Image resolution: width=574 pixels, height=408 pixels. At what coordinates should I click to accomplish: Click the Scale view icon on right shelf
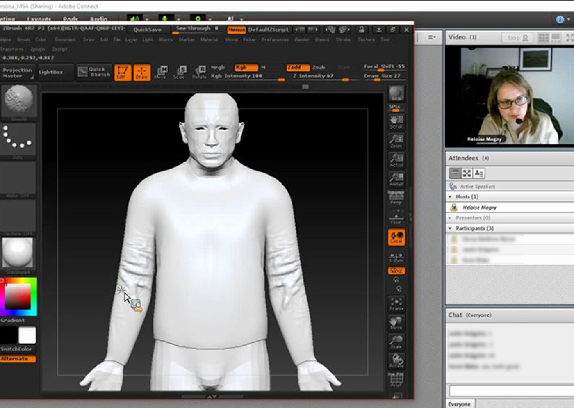tap(396, 342)
